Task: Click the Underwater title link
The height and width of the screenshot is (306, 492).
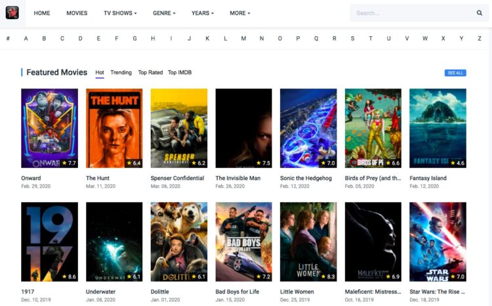Action: click(x=101, y=292)
